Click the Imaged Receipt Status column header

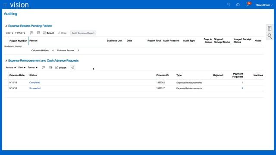click(242, 40)
